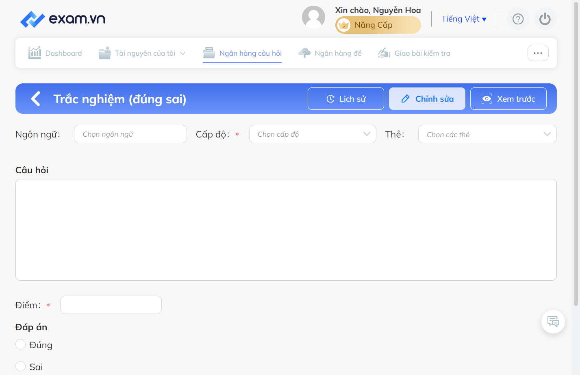Viewport: 580px width, 375px height.
Task: Click the Chỉnh sửa button
Action: tap(427, 99)
